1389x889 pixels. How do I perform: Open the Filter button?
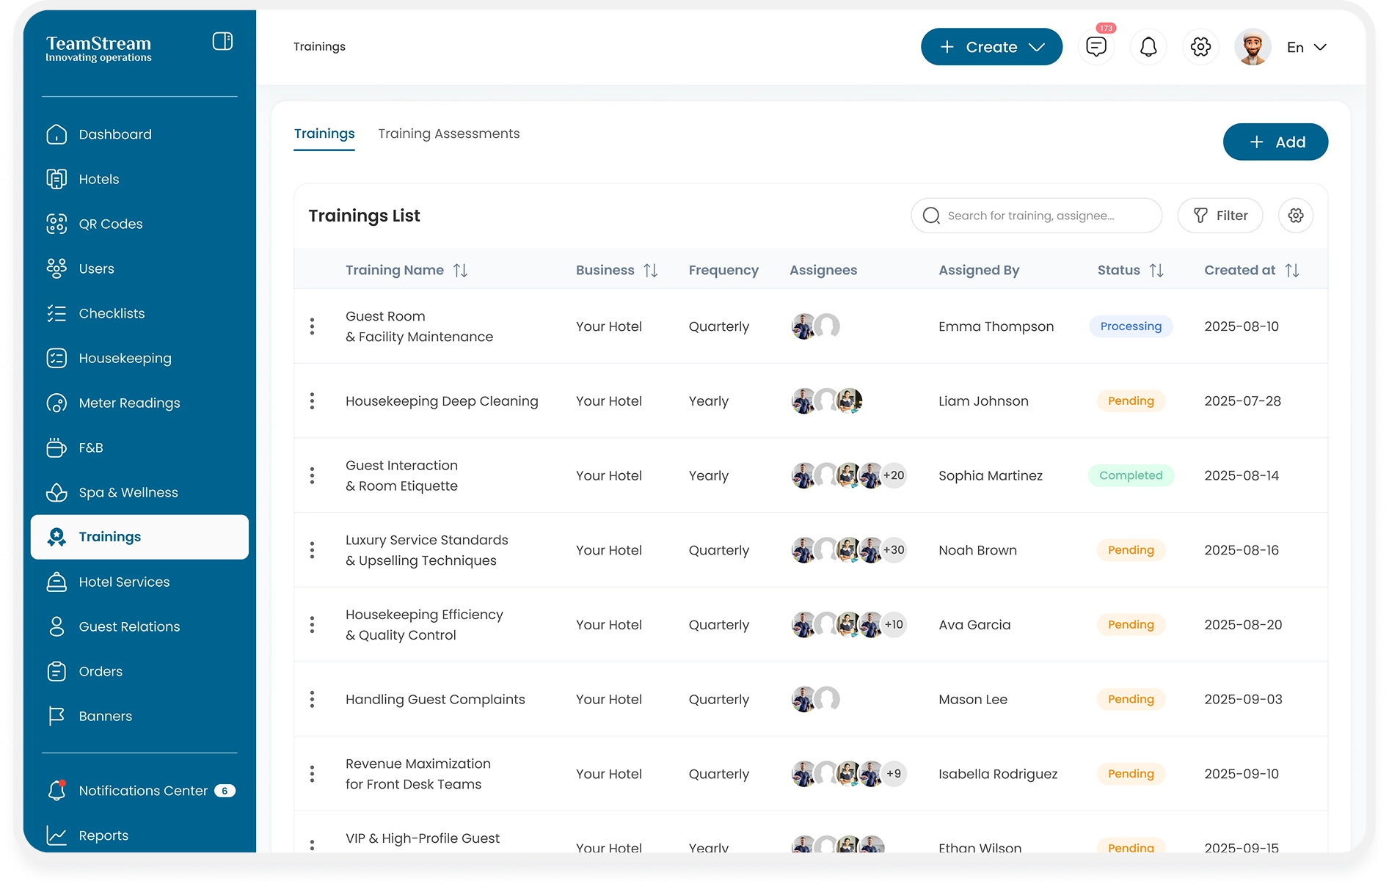coord(1220,216)
